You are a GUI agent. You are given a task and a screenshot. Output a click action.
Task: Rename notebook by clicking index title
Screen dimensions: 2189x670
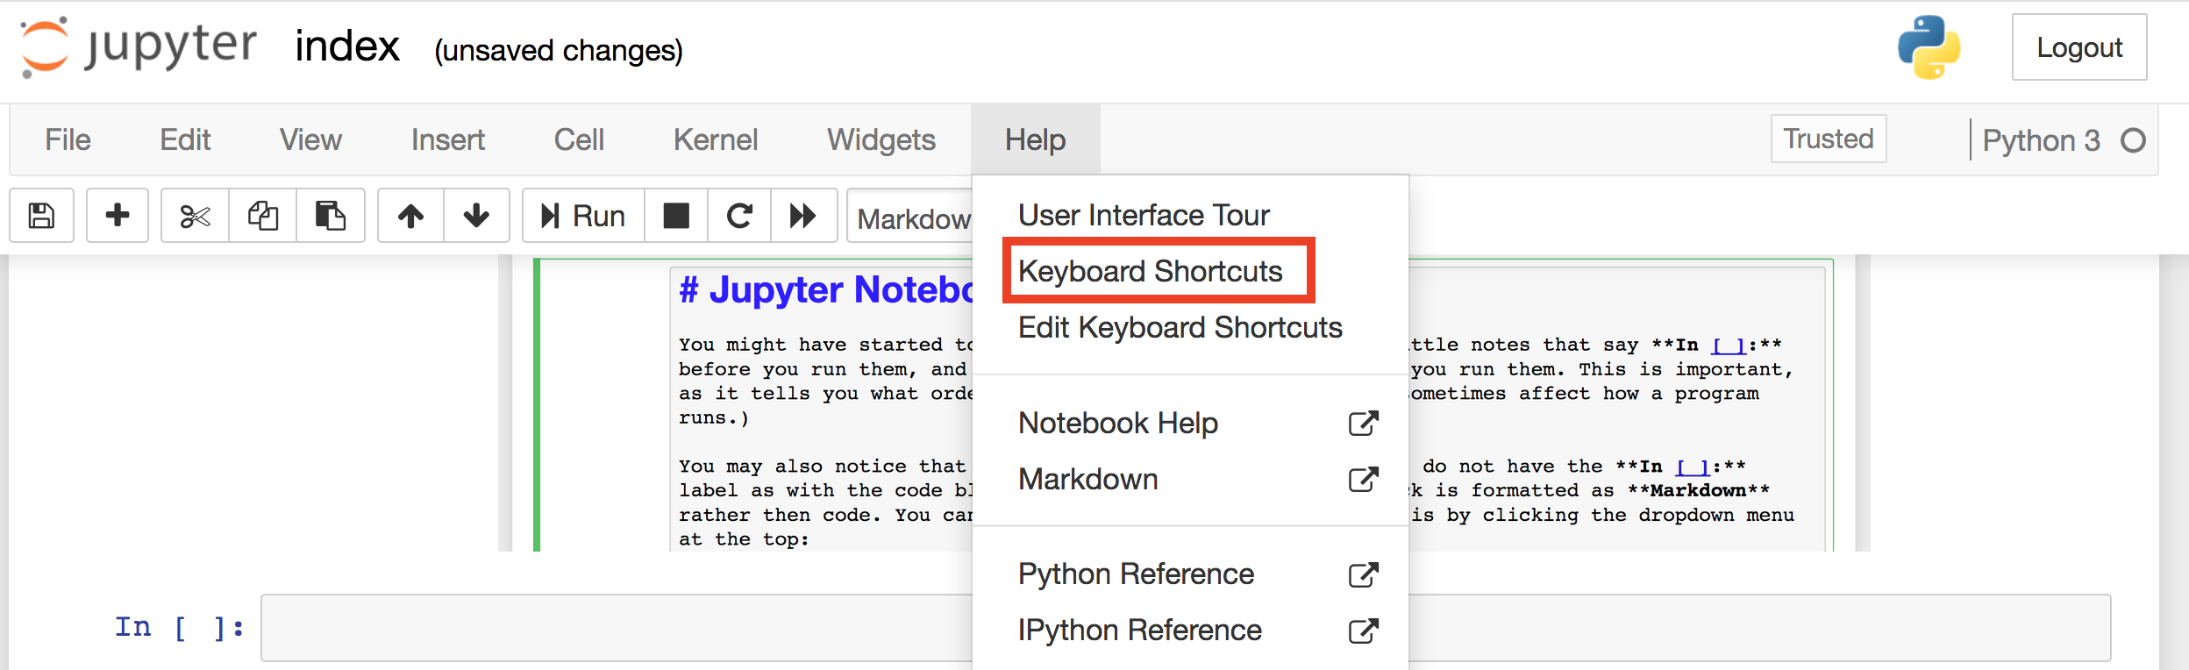[347, 46]
